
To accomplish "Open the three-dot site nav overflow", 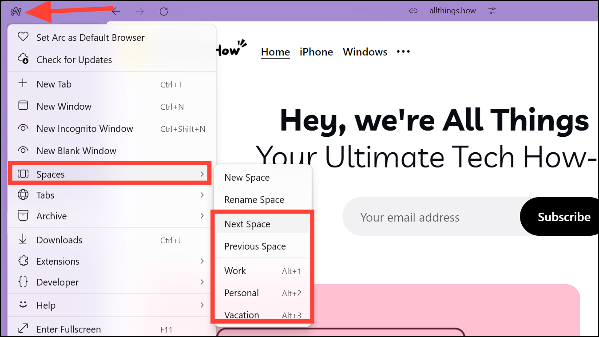I will [403, 52].
